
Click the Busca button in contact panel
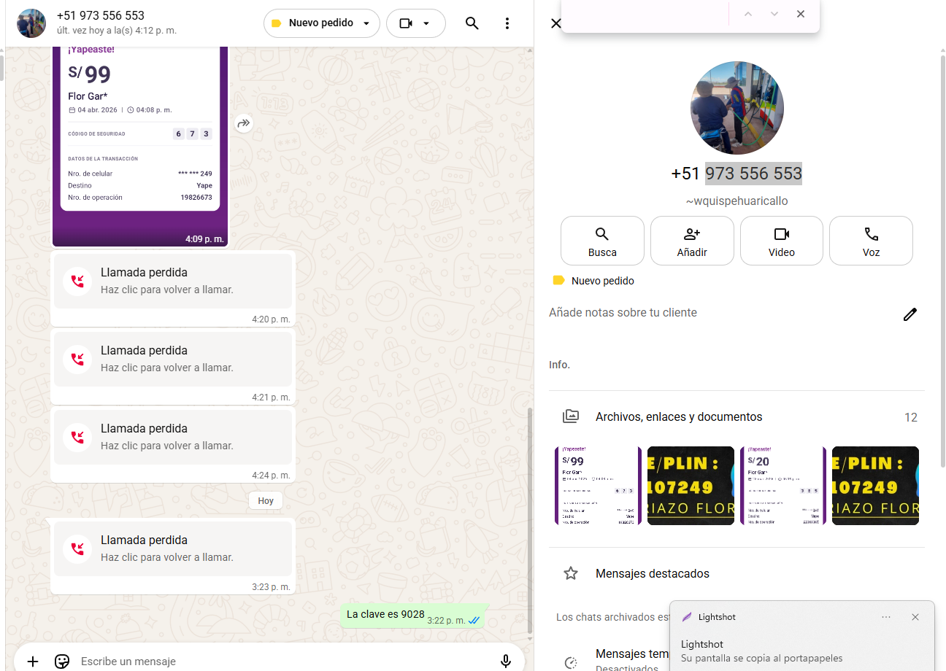coord(602,241)
